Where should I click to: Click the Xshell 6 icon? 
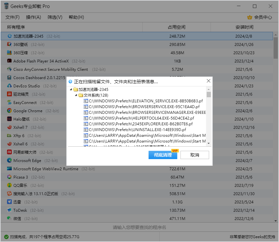9,144
